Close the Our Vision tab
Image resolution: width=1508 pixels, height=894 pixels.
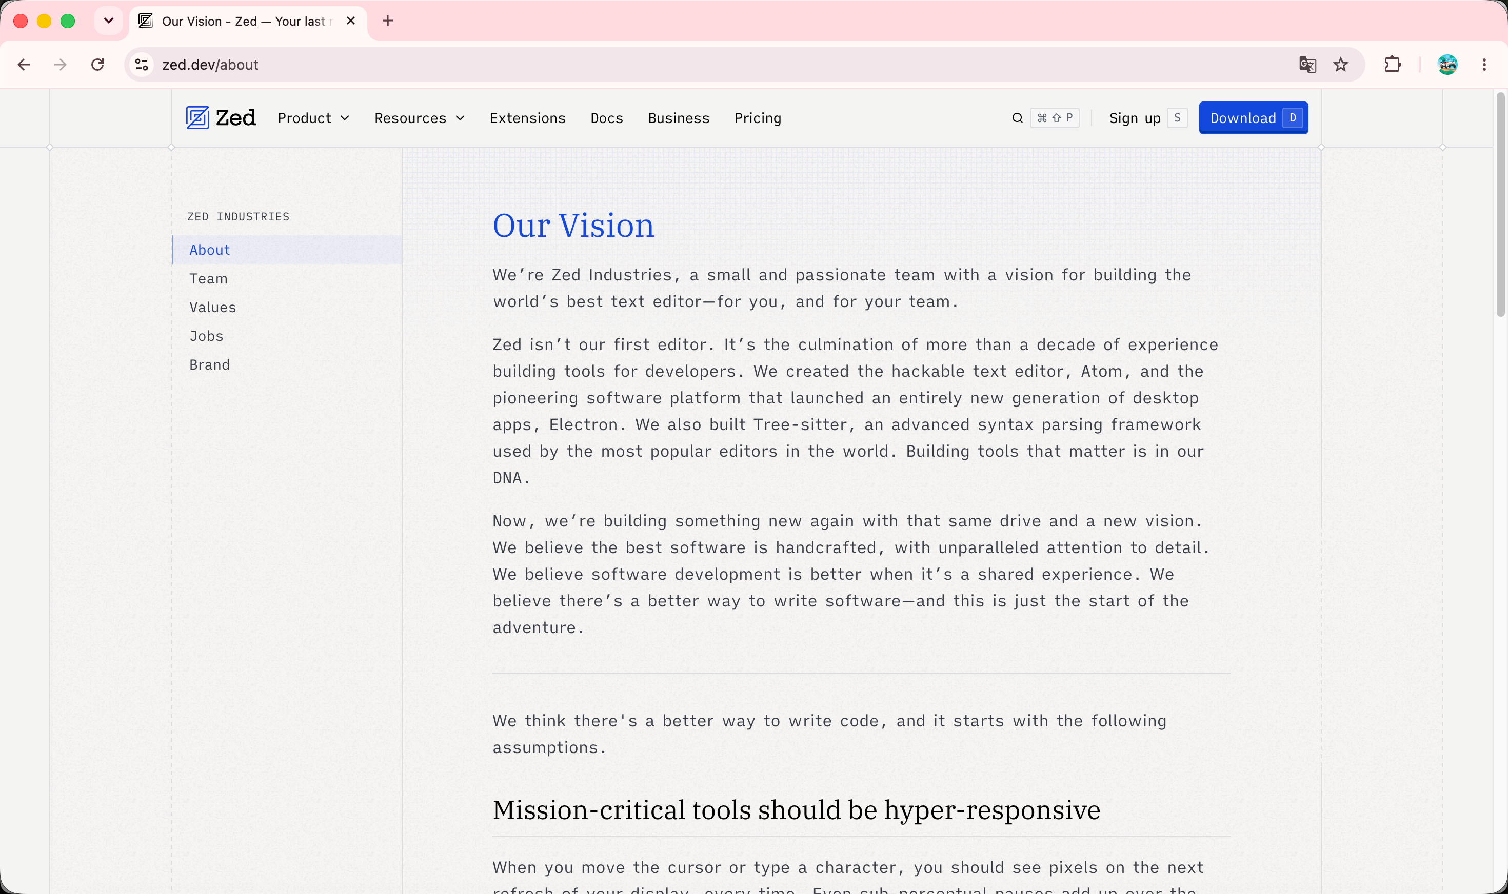(x=351, y=21)
